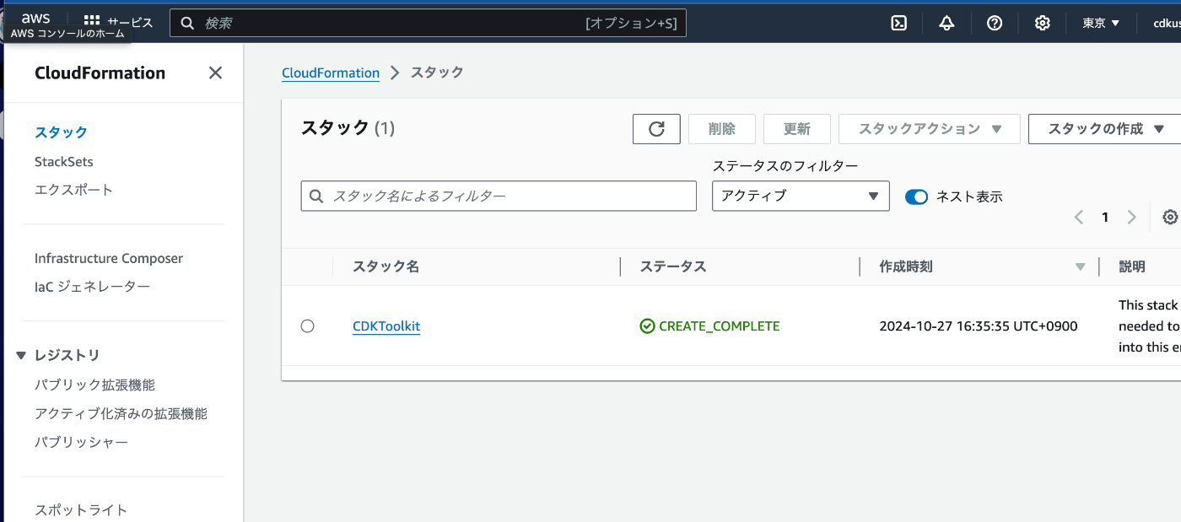Go to CloudFormation breadcrumb link
The image size is (1181, 522).
[331, 73]
